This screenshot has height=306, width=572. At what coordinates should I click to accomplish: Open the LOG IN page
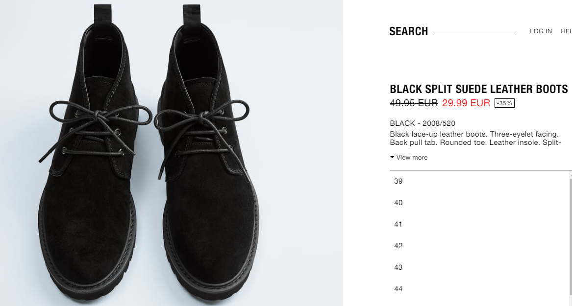(541, 31)
